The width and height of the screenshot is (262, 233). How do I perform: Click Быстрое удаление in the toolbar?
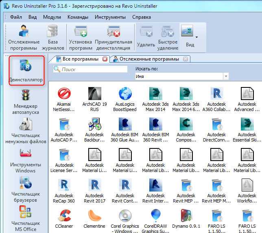click(x=168, y=37)
